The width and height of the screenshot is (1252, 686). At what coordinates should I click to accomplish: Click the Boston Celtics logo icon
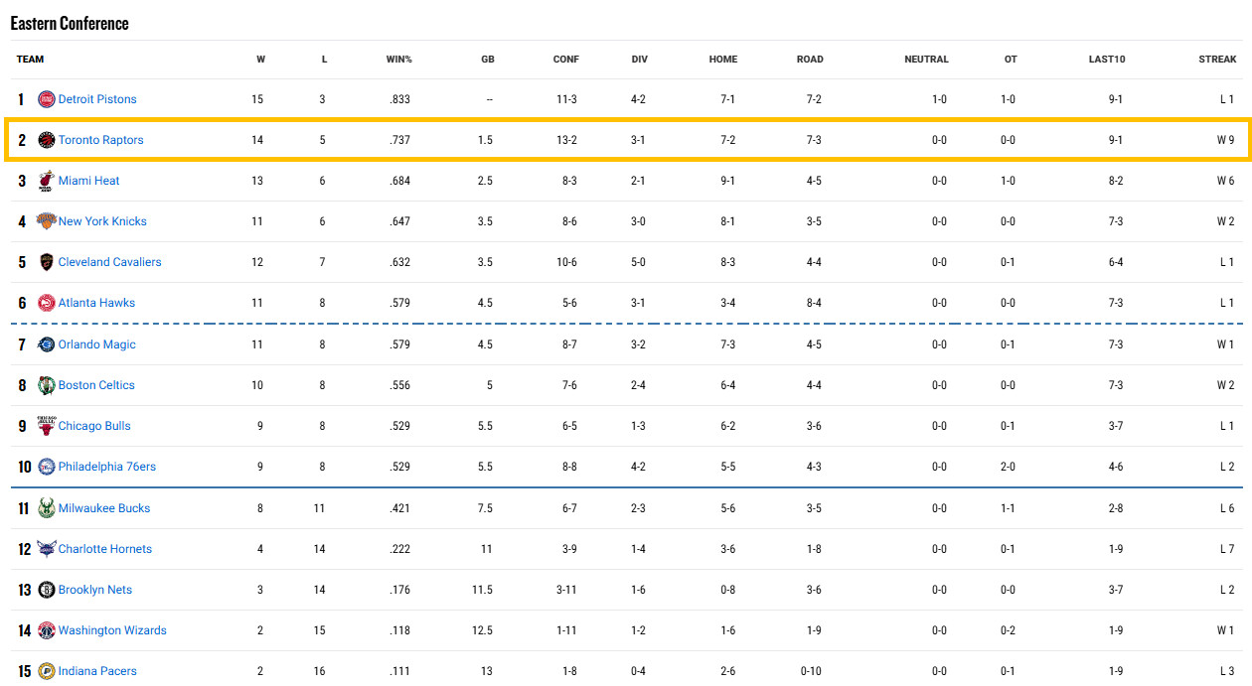pyautogui.click(x=47, y=385)
